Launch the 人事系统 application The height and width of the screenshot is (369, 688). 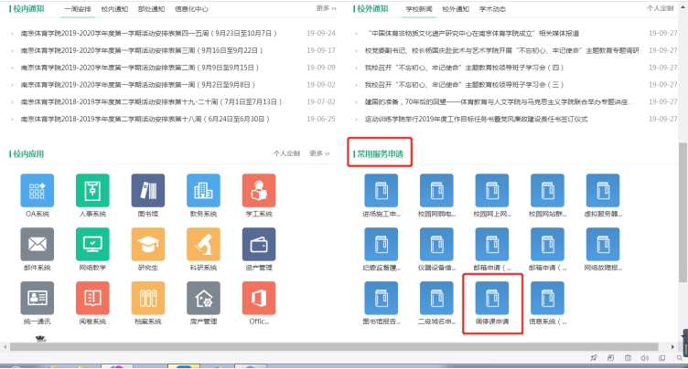tap(92, 190)
